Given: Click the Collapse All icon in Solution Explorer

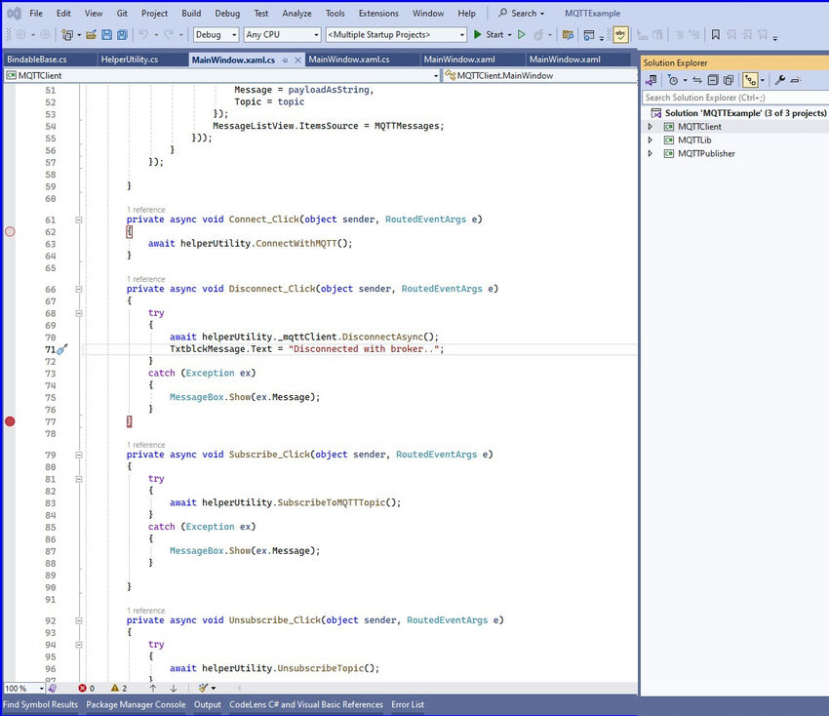Looking at the screenshot, I should tap(712, 80).
